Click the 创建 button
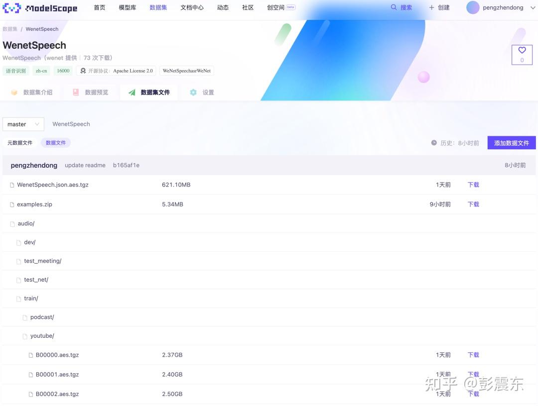 (x=439, y=7)
